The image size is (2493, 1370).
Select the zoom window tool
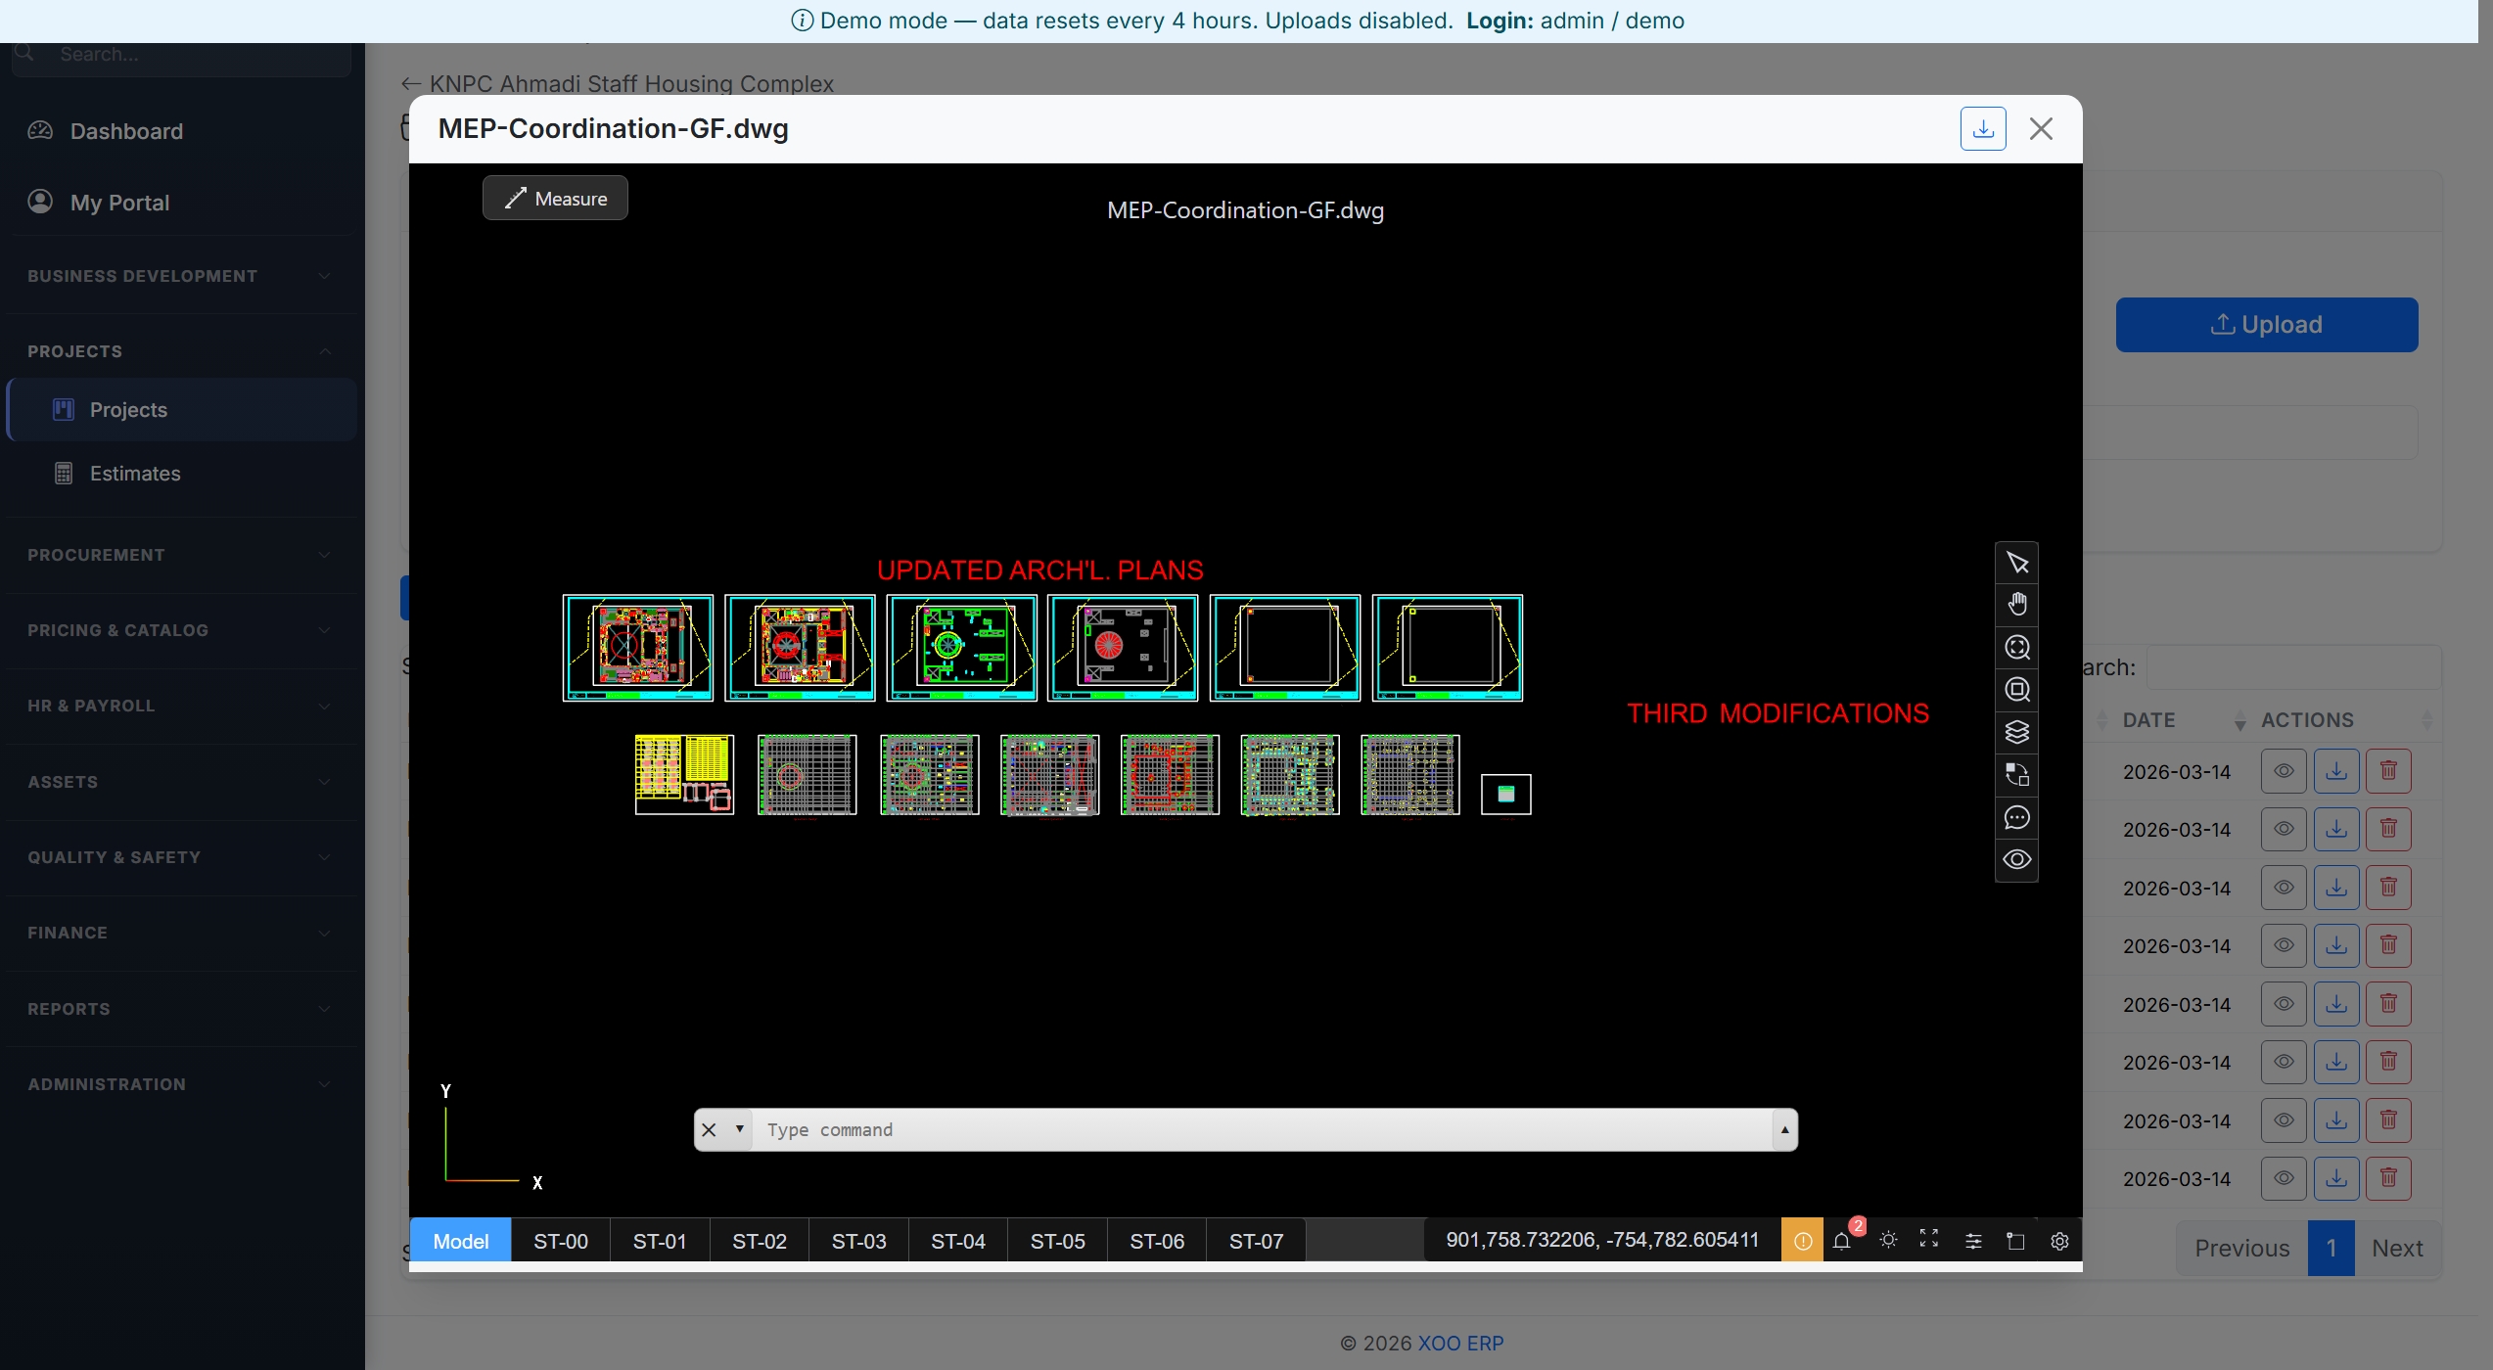coord(2017,689)
